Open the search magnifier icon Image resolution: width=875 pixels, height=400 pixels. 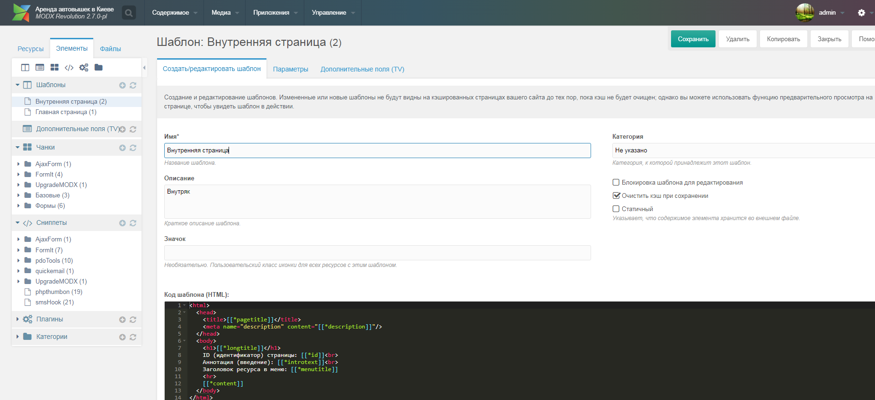point(129,13)
